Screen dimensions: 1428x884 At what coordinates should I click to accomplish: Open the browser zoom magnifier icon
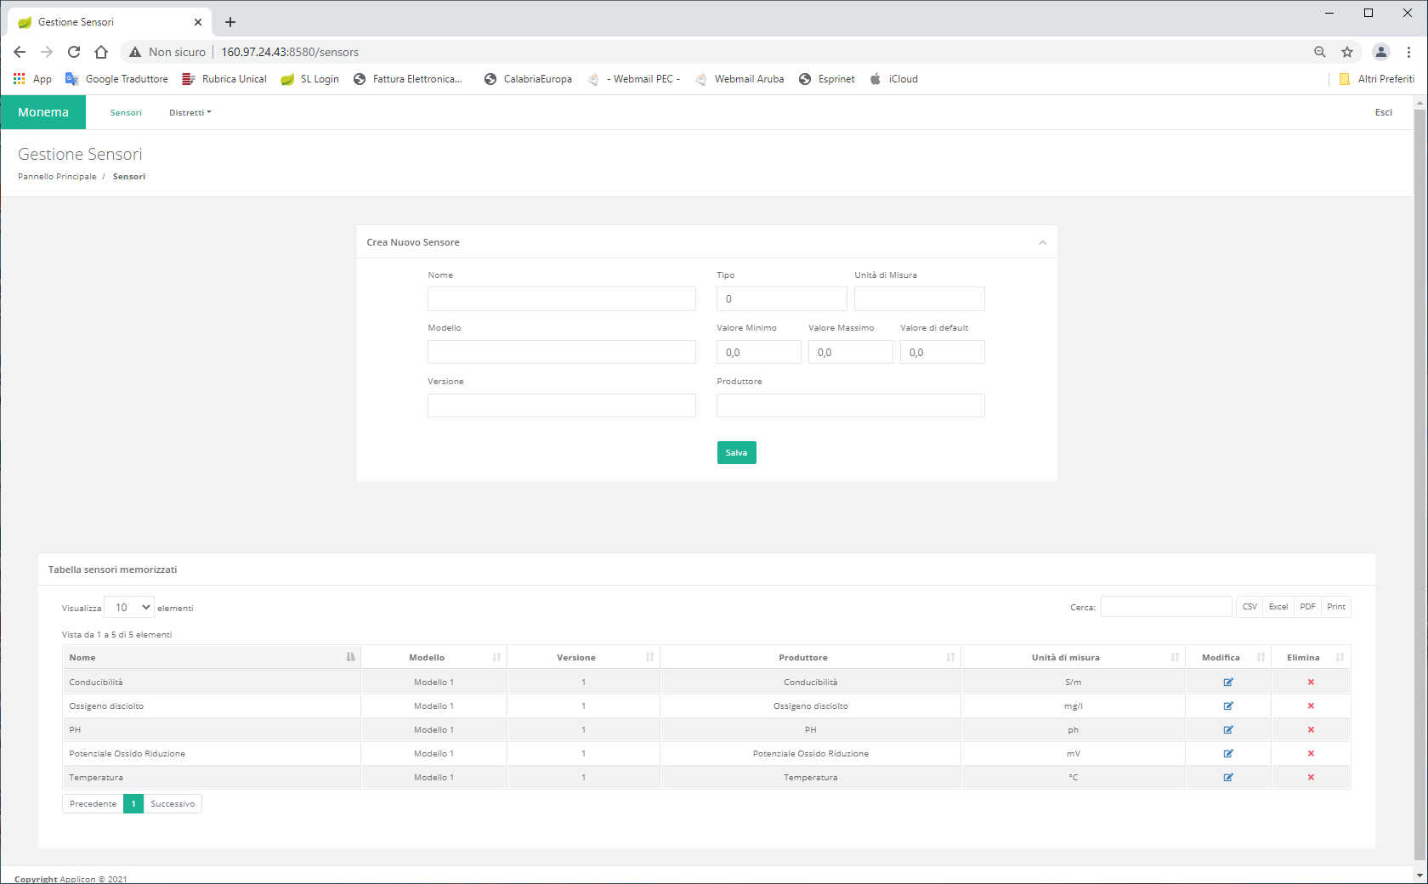click(x=1320, y=52)
